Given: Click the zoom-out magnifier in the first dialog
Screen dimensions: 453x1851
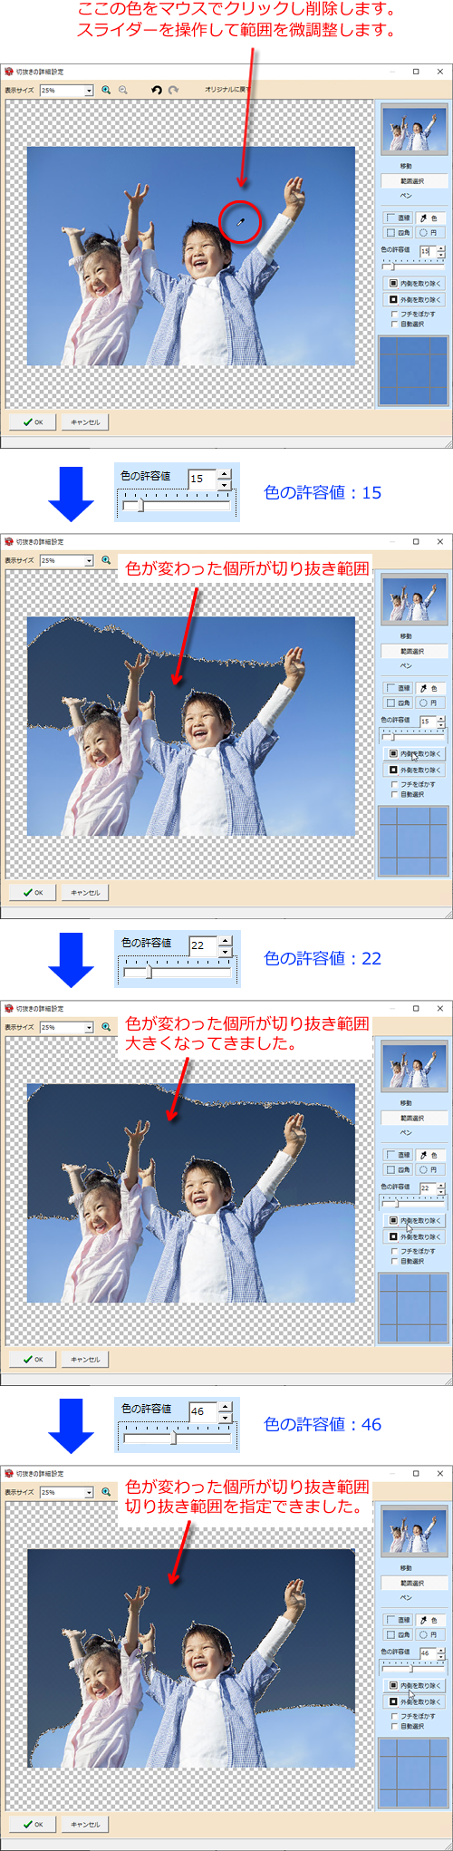Looking at the screenshot, I should point(122,90).
